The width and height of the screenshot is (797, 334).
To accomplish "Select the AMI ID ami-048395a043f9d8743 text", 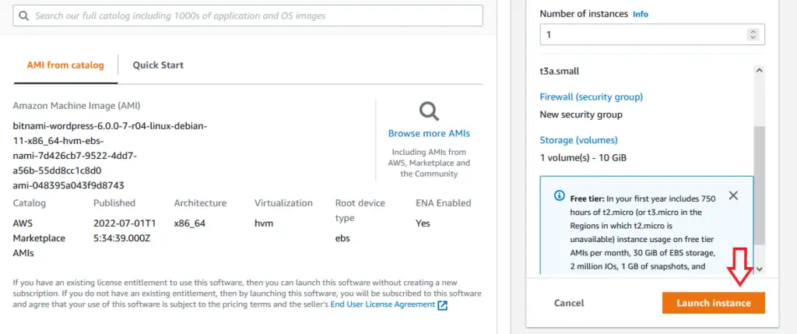I will coord(68,185).
